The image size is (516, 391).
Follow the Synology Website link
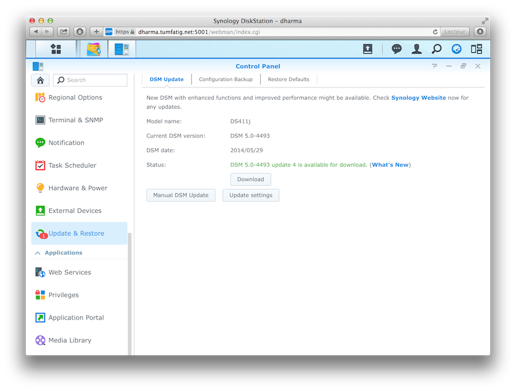[419, 98]
